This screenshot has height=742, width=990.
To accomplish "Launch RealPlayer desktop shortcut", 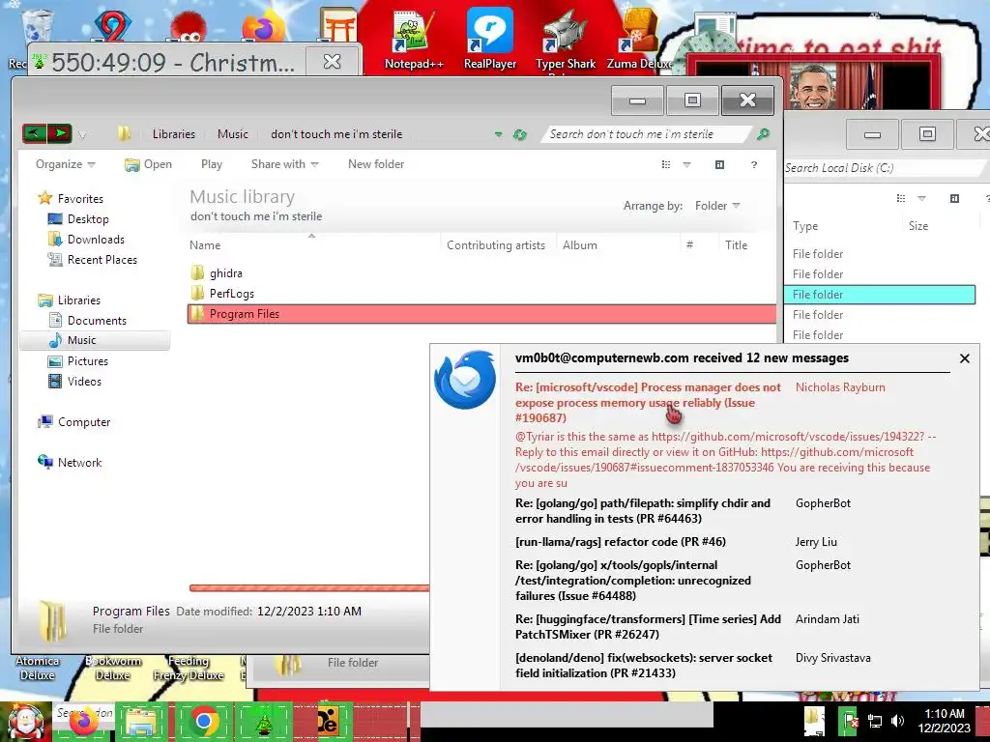I will (490, 38).
